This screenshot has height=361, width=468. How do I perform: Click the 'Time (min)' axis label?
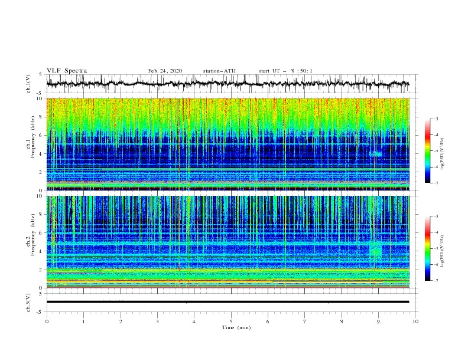(236, 327)
